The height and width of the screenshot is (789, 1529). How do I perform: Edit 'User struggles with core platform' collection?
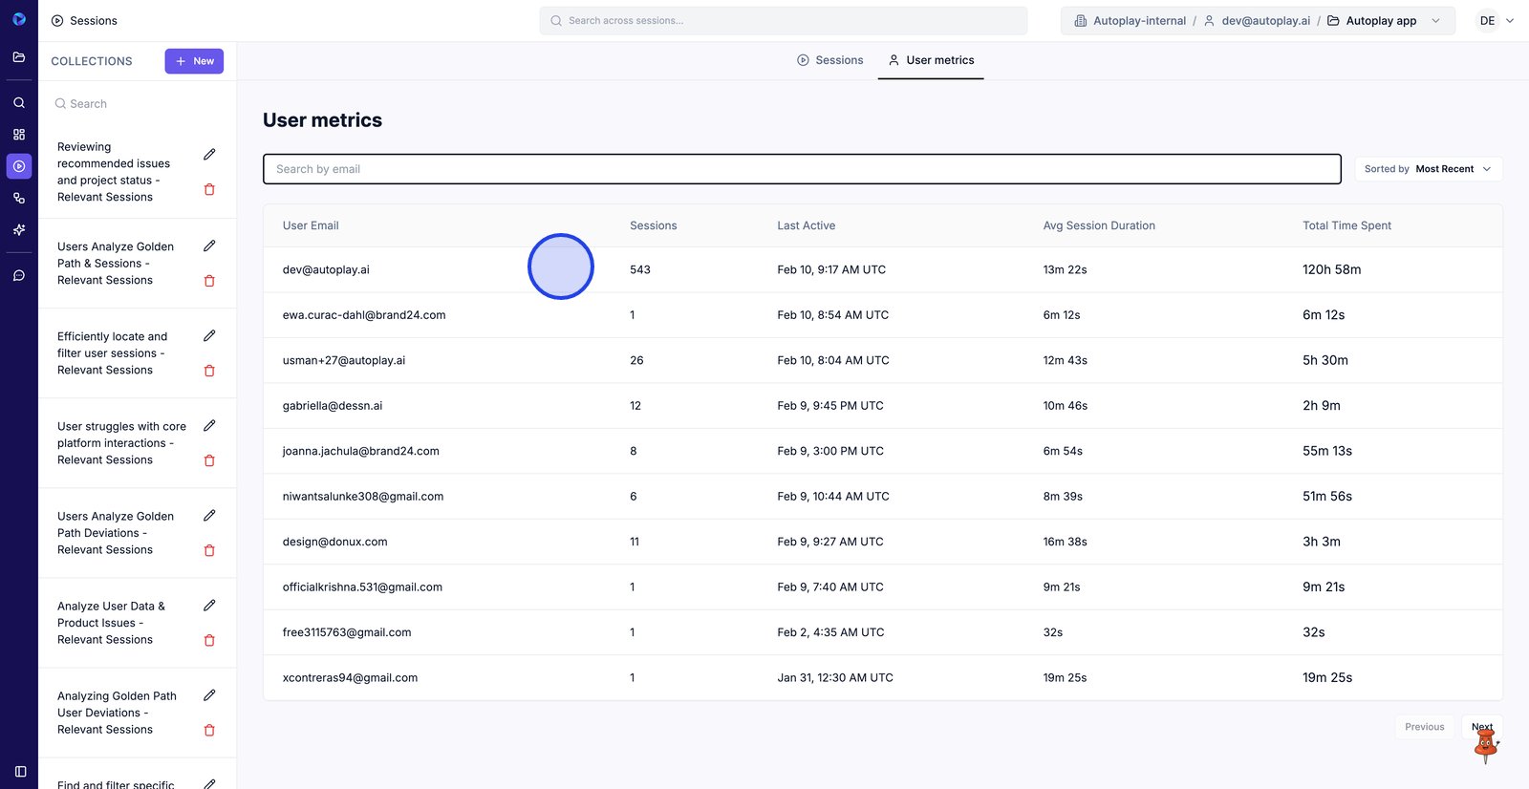[x=209, y=426]
